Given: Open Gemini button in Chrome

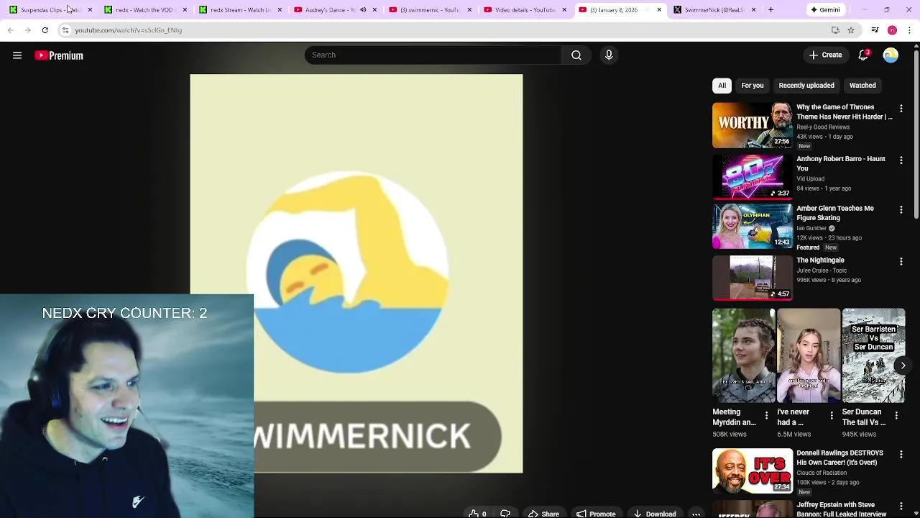Looking at the screenshot, I should (824, 10).
